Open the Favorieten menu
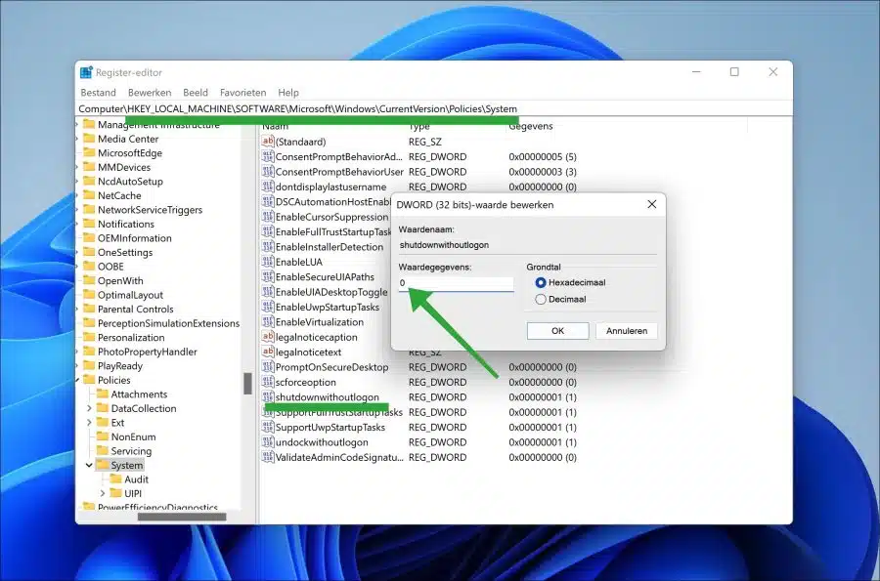The height and width of the screenshot is (581, 880). (x=243, y=93)
